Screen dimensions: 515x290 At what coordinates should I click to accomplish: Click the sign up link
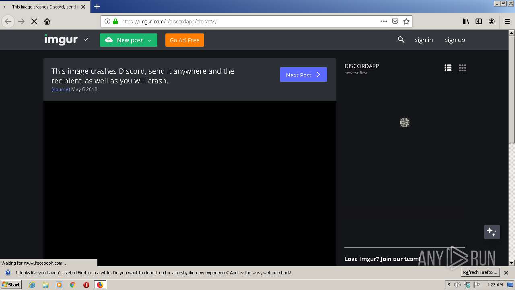click(x=455, y=39)
